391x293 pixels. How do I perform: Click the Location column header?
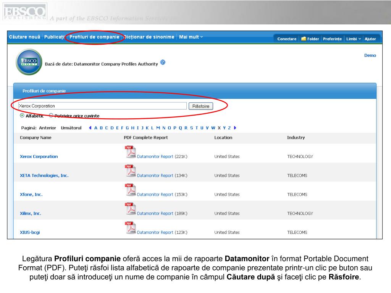click(223, 137)
